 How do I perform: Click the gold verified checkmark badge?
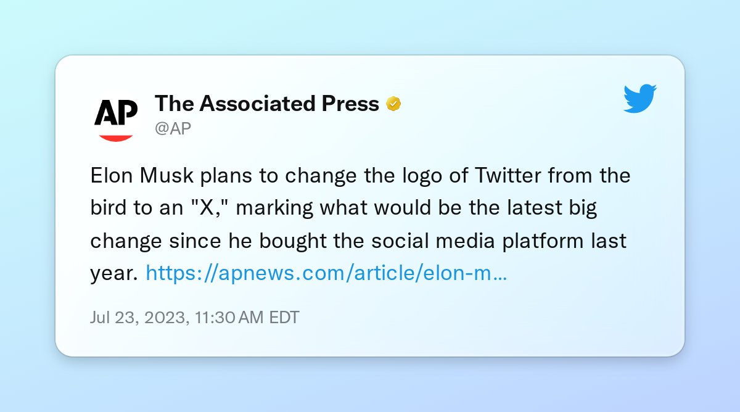pyautogui.click(x=393, y=104)
